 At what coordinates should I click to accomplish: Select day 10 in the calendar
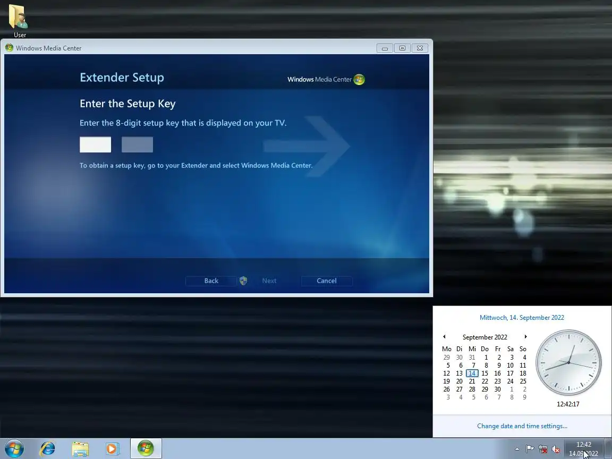pyautogui.click(x=510, y=365)
